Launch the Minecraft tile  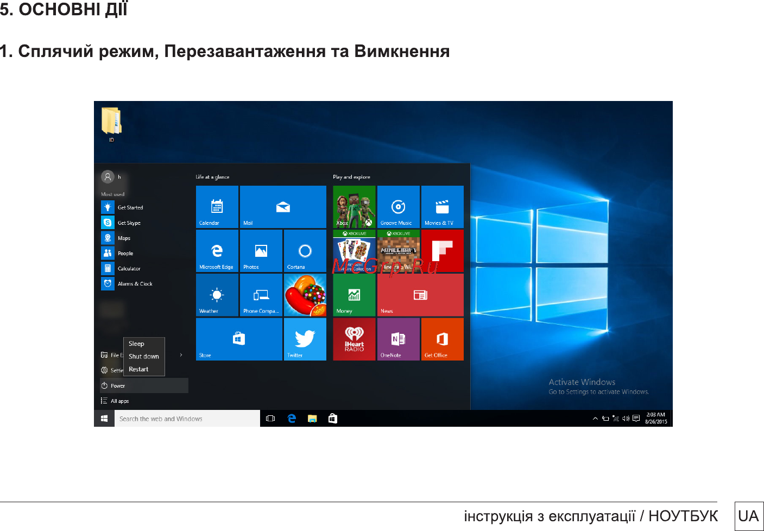[x=399, y=251]
